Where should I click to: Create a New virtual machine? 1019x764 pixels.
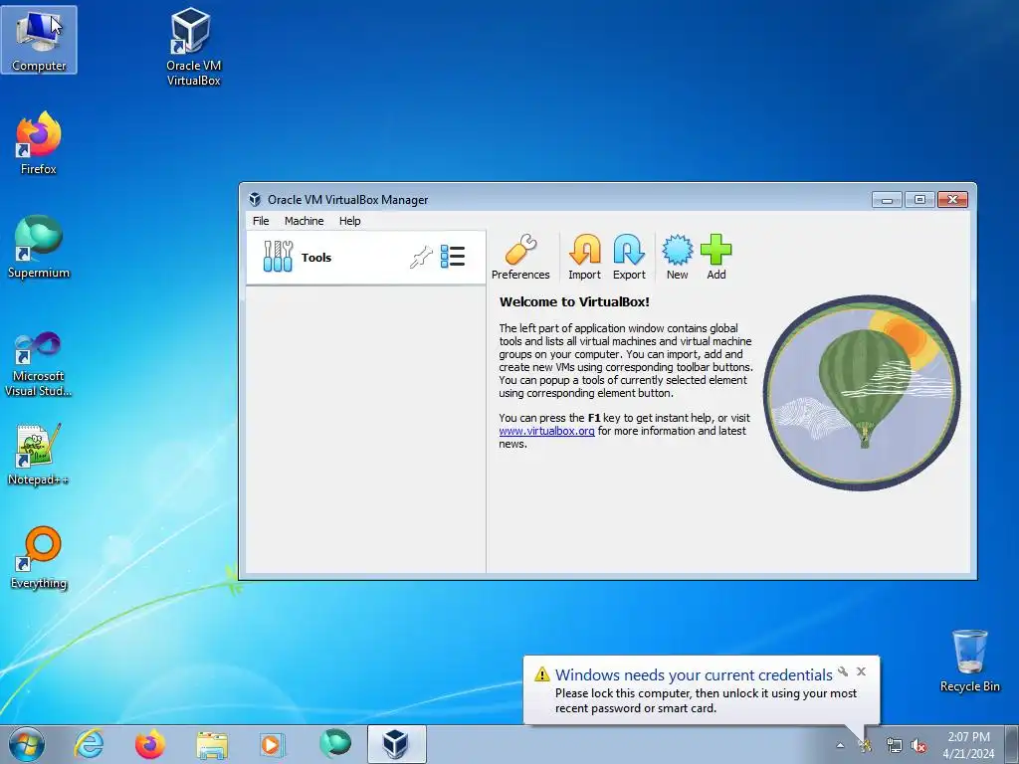tap(677, 258)
